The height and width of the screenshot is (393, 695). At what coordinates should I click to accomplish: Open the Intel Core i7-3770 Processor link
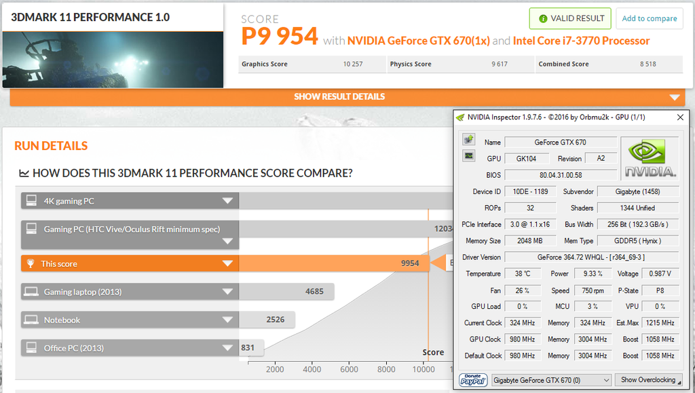581,41
